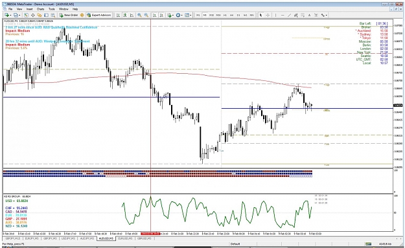The width and height of the screenshot is (405, 248).
Task: Select the M1 timeframe button
Action: (x=198, y=16)
